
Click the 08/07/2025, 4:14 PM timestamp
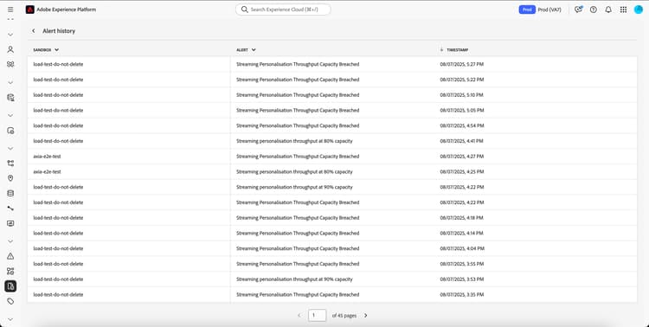pos(462,233)
